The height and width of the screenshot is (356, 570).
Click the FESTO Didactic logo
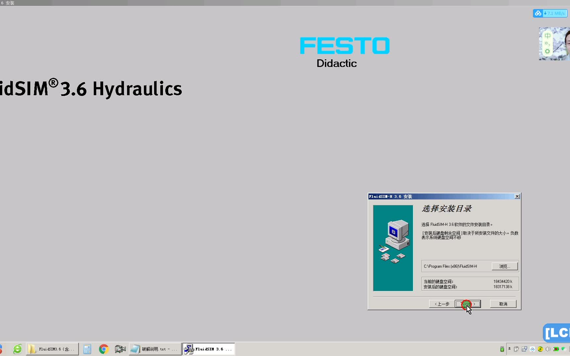344,52
